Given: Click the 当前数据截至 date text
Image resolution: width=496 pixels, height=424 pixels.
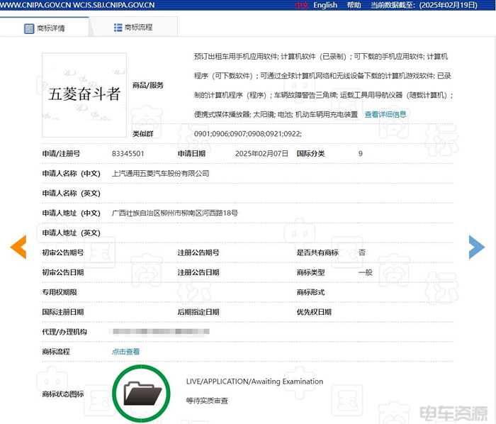Looking at the screenshot, I should (424, 5).
